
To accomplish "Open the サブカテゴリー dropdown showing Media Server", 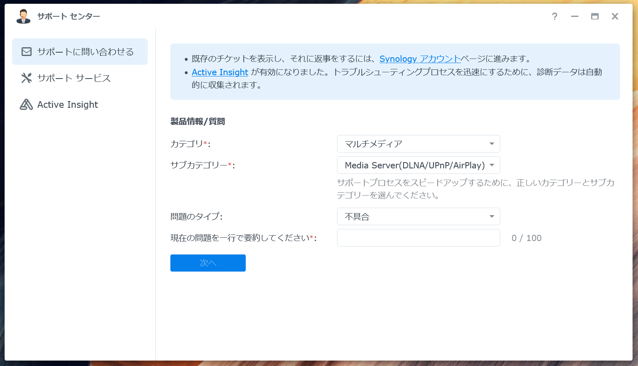I will click(x=418, y=165).
